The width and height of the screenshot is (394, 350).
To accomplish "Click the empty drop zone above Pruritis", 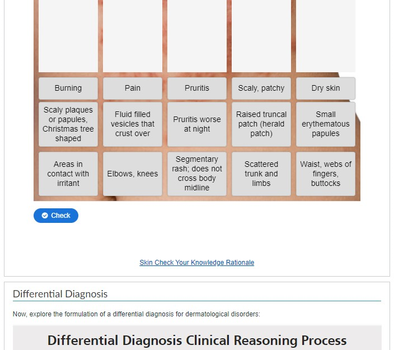I will click(197, 36).
